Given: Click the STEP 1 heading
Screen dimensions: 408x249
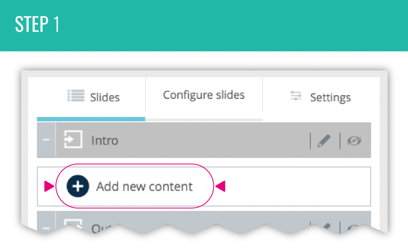Looking at the screenshot, I should (x=37, y=25).
